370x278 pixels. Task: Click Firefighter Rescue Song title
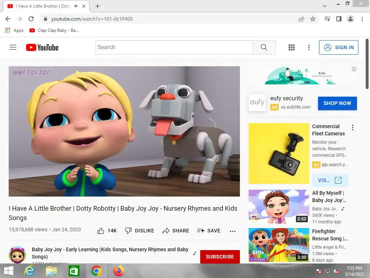[330, 235]
